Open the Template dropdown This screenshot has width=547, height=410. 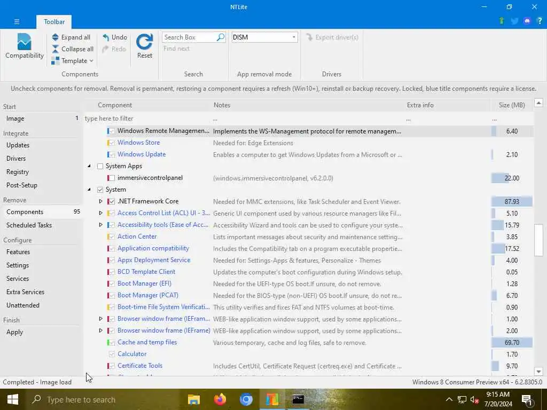point(73,61)
